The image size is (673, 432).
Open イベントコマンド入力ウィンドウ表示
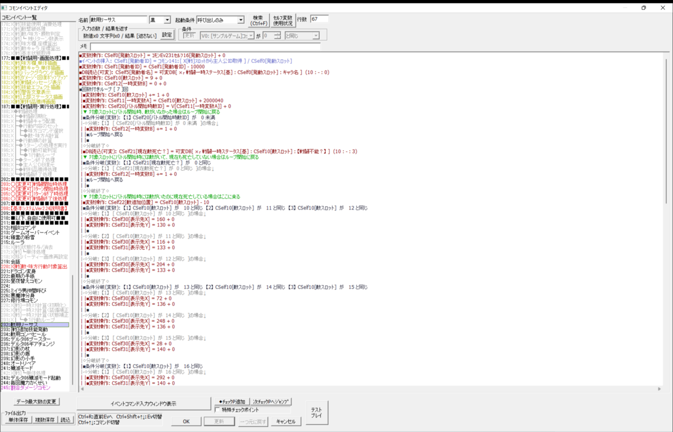pos(143,403)
